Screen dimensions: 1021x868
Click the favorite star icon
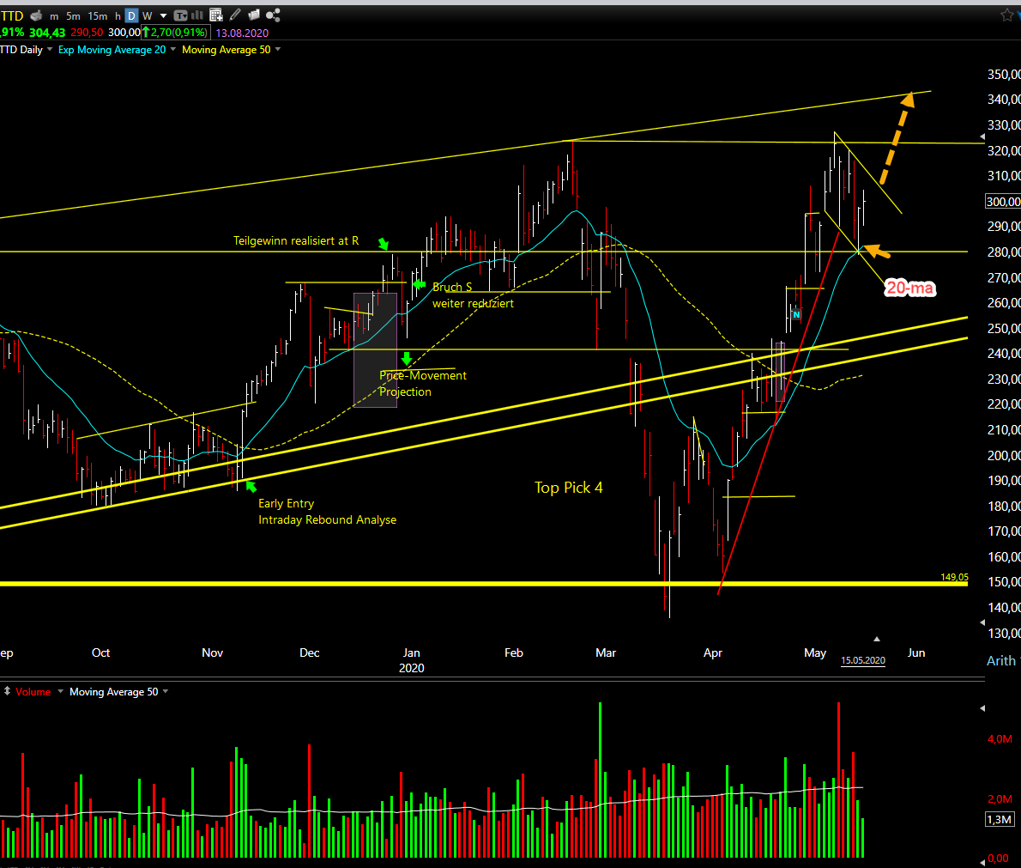tap(1006, 15)
